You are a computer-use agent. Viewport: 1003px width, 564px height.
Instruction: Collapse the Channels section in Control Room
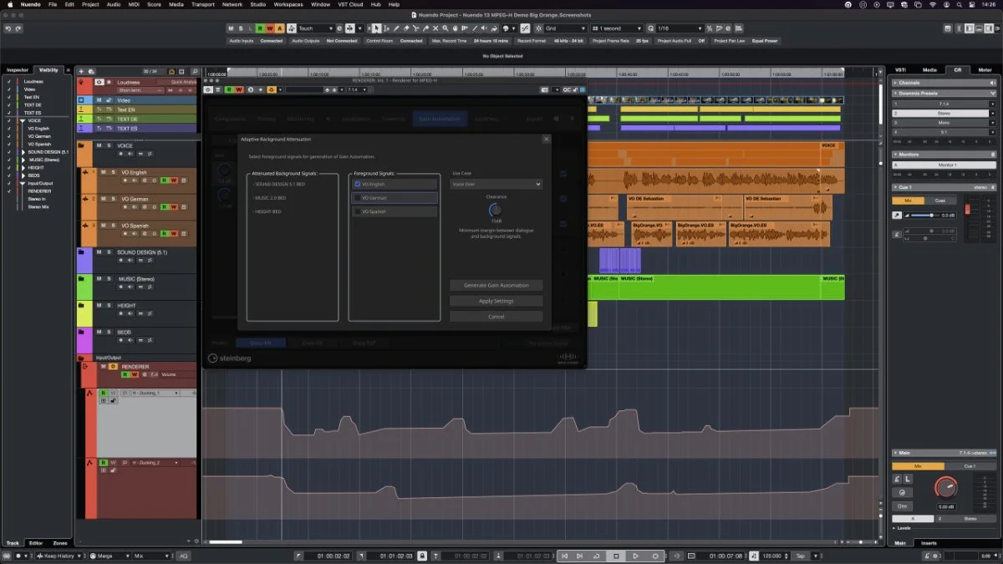point(895,83)
